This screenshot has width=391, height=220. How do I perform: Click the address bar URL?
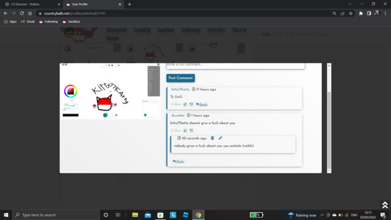tap(75, 13)
